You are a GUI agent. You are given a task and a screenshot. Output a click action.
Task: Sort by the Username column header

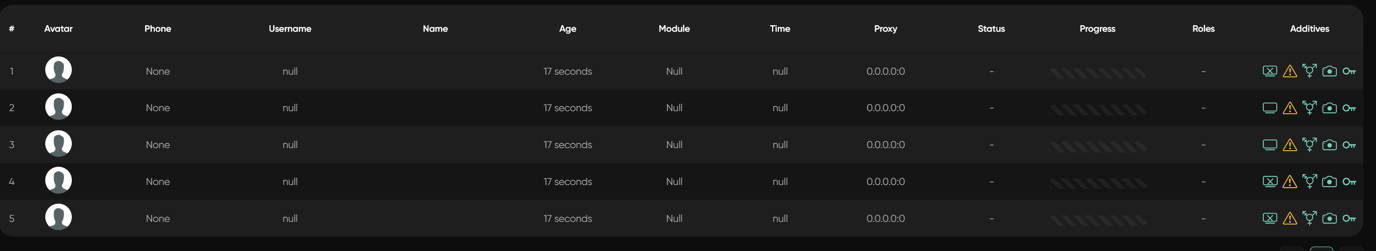tap(289, 29)
